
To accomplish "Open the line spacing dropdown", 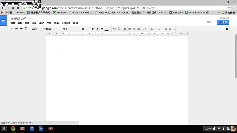I will [x=145, y=29].
